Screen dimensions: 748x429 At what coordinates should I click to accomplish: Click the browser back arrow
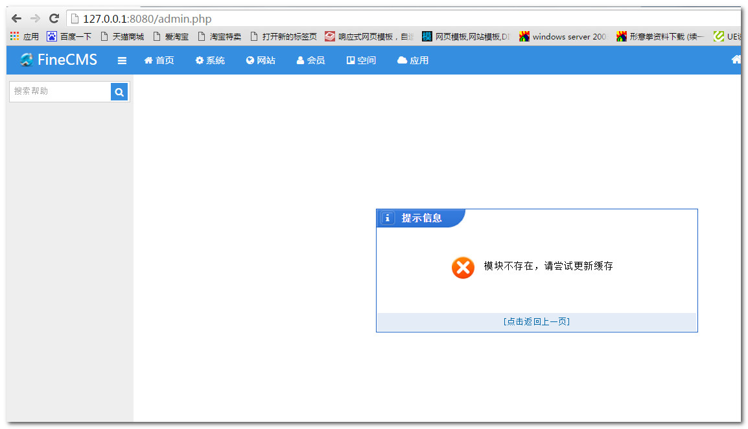tap(17, 19)
